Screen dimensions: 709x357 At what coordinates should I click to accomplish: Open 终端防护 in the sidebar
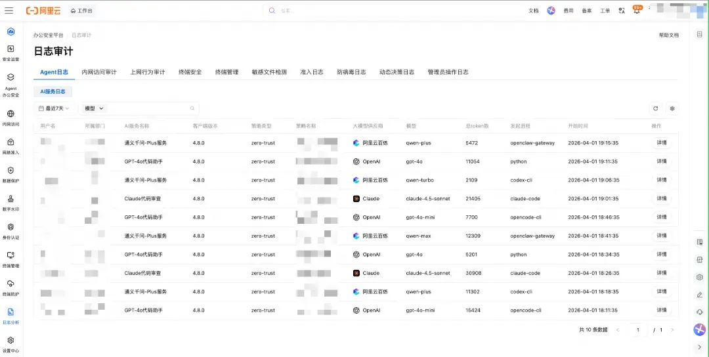(11, 288)
